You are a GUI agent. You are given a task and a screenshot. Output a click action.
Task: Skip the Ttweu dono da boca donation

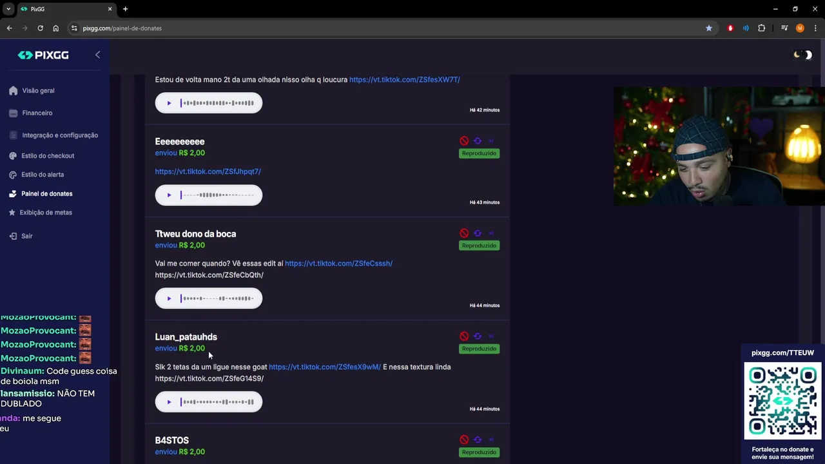491,233
